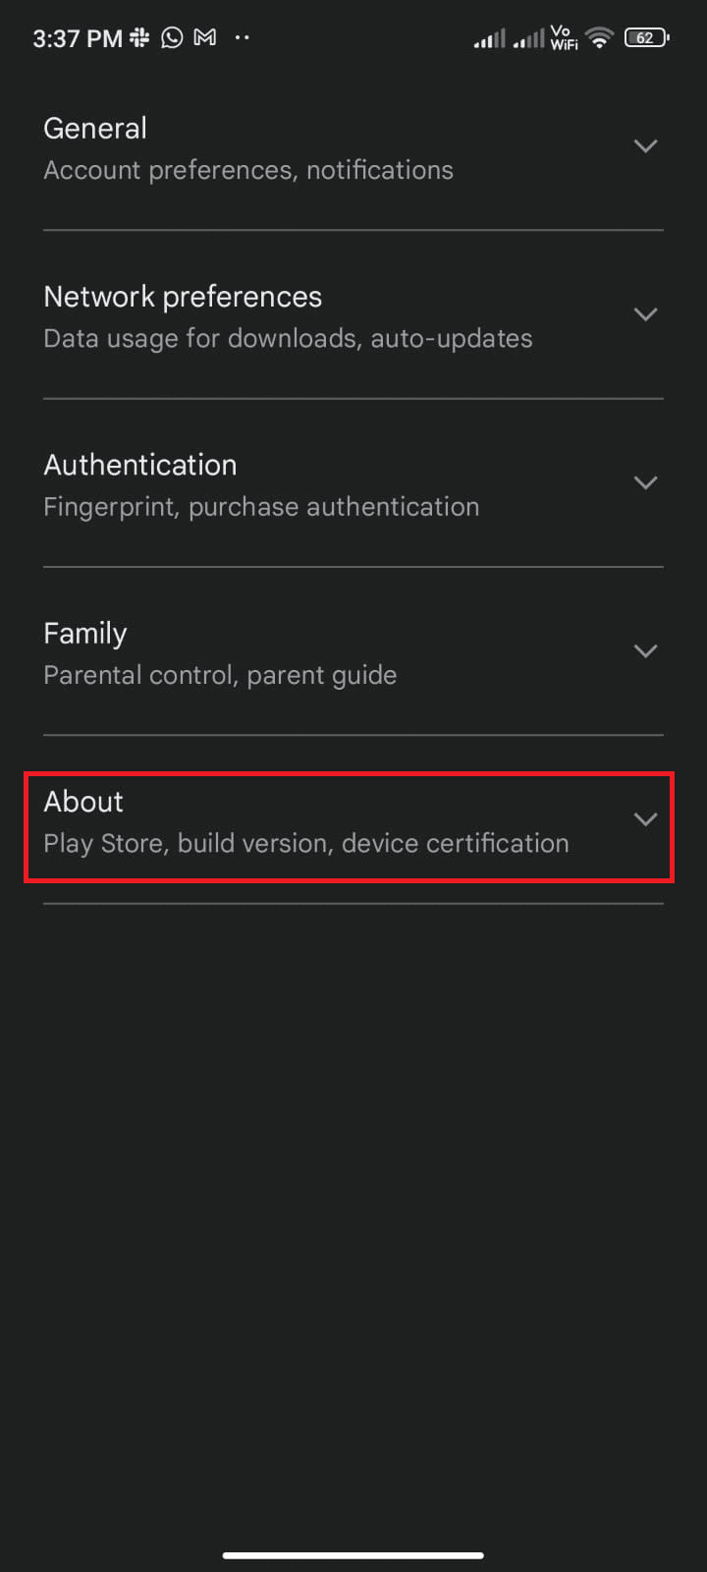Image resolution: width=707 pixels, height=1572 pixels.
Task: Open Authentication fingerprint settings
Action: (261, 506)
